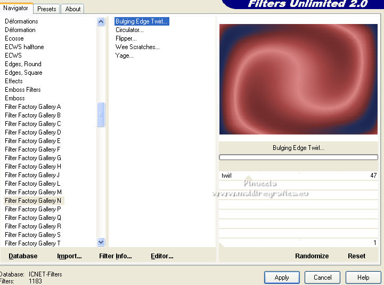Click the twirl slider
Viewport: 384px width, 285px height.
tap(299, 176)
